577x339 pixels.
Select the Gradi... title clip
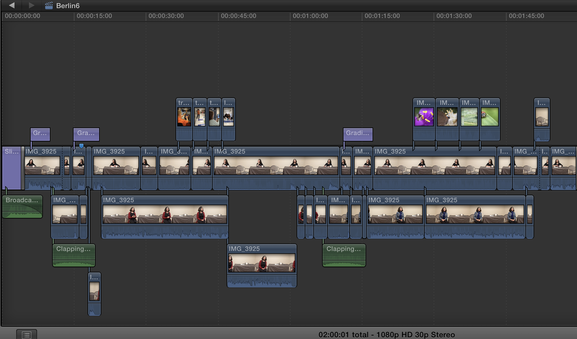tap(358, 134)
